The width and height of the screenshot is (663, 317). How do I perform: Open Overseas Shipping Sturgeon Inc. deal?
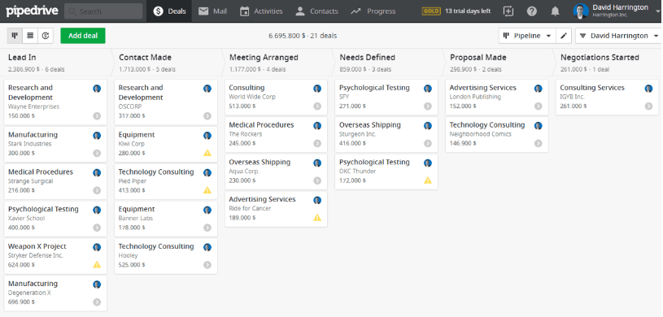point(386,134)
